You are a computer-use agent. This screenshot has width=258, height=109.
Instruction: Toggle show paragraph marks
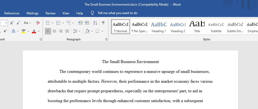pyautogui.click(x=103, y=23)
